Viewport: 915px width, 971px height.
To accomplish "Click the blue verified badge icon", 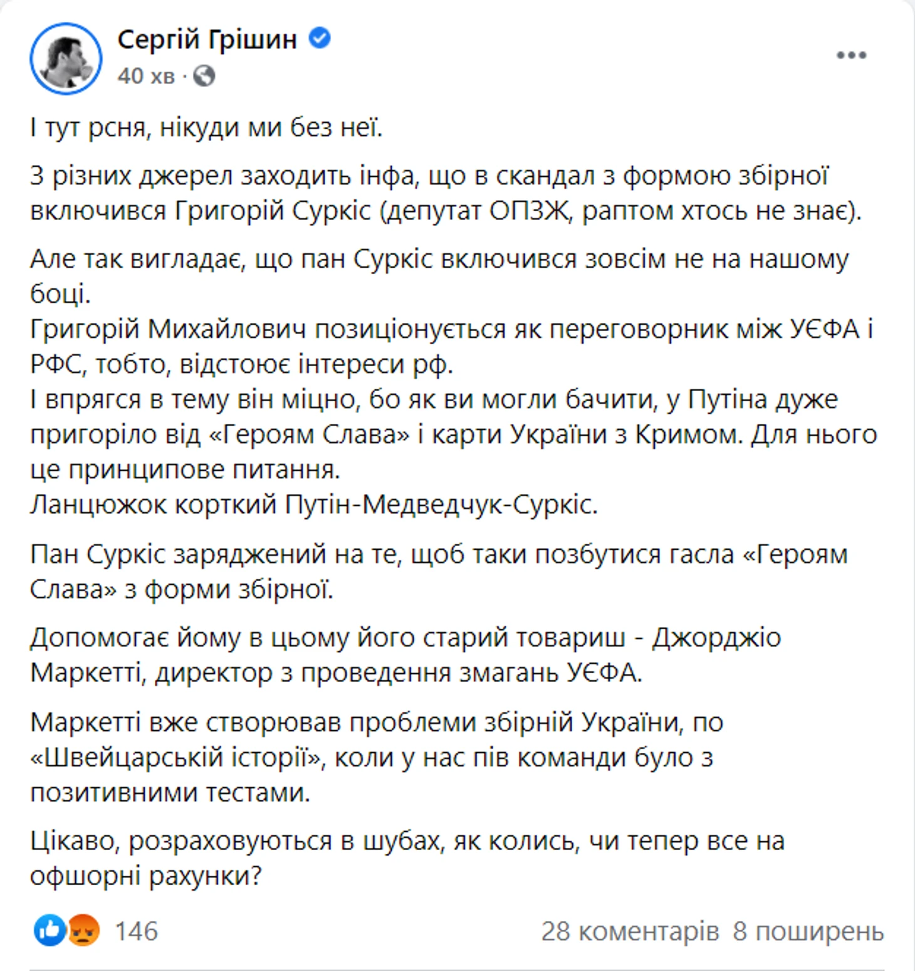I will click(320, 38).
